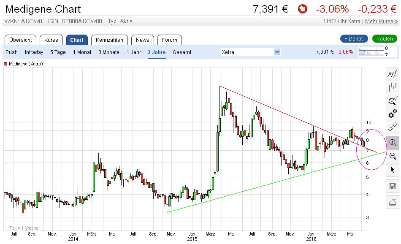Zoom in with the plus magnifier
The height and width of the screenshot is (244, 401).
click(392, 143)
